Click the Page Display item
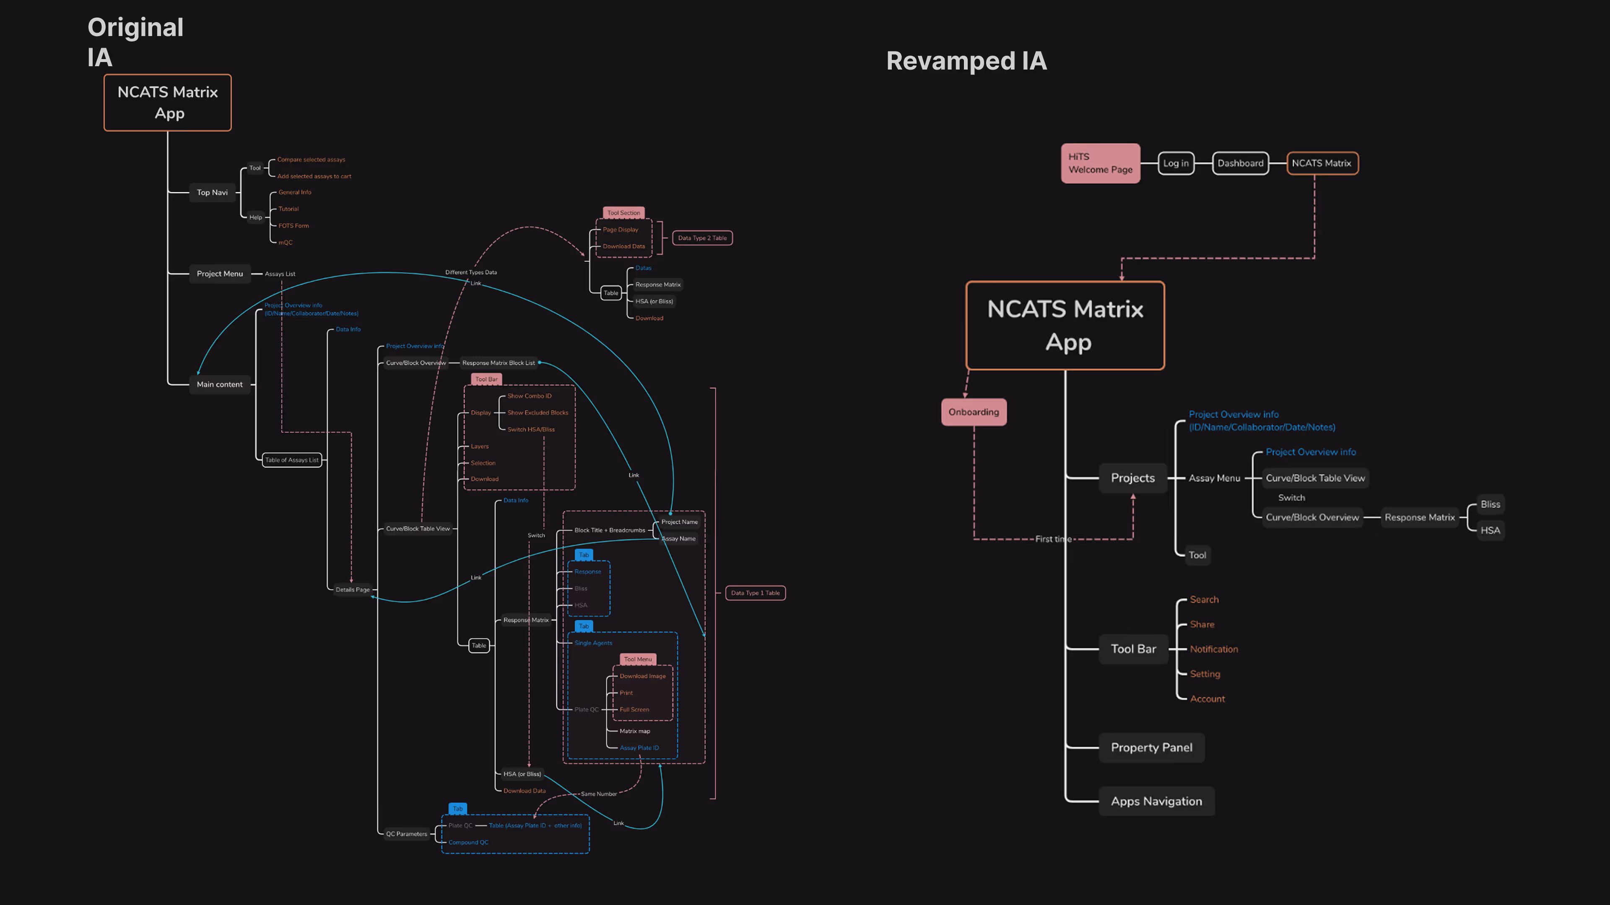 [620, 230]
